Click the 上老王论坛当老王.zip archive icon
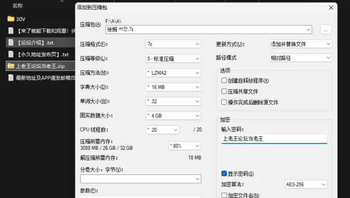This screenshot has width=350, height=198. pos(10,66)
